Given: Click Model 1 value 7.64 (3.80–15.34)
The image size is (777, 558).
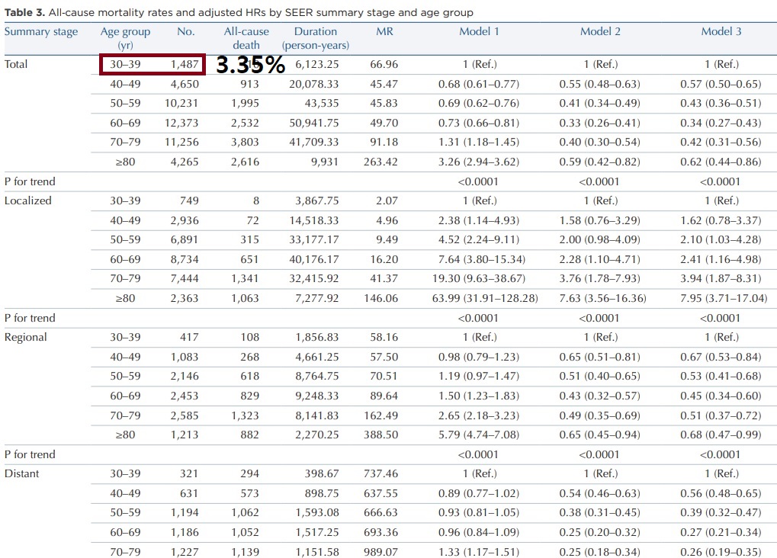Looking at the screenshot, I should point(482,259).
